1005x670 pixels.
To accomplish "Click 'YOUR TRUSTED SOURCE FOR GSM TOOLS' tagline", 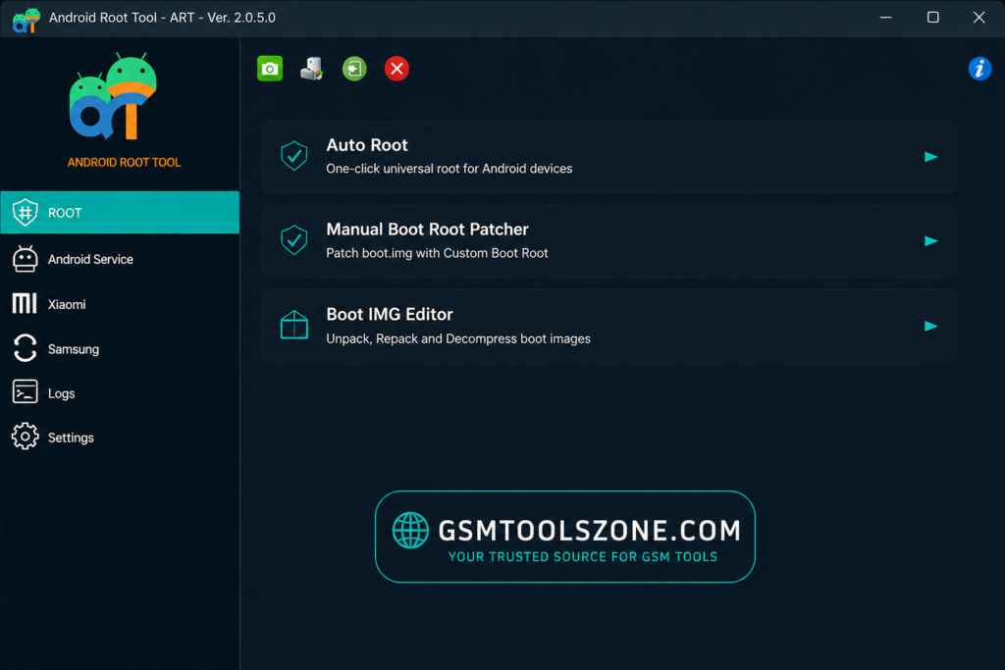I will click(583, 556).
